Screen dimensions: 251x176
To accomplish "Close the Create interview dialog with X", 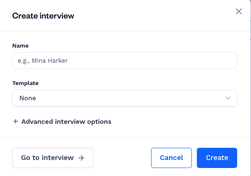I will [239, 11].
